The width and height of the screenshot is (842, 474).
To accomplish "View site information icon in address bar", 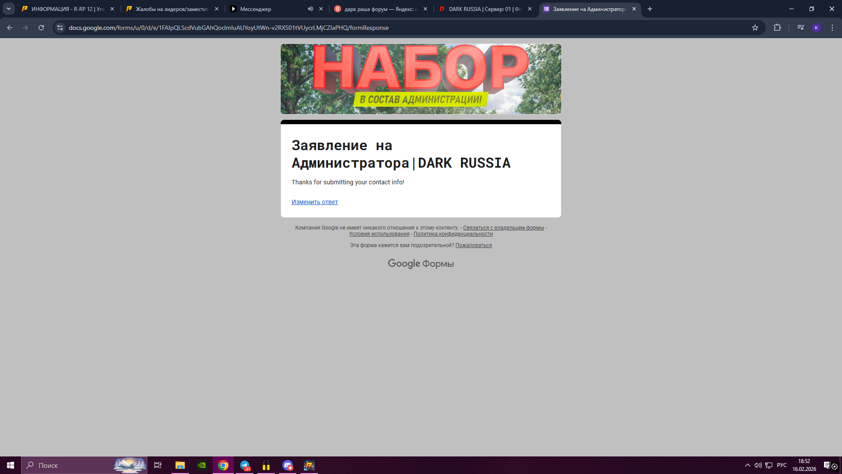I will tap(60, 28).
